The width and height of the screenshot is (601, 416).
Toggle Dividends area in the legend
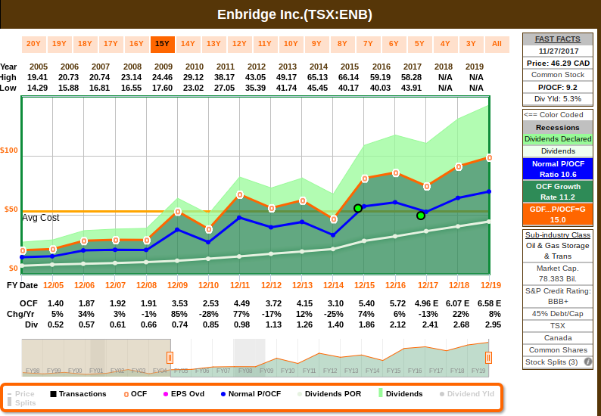pos(400,394)
